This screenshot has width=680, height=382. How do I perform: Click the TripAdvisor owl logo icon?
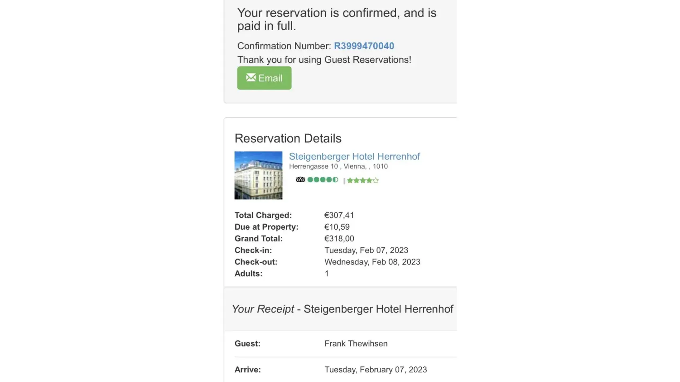pos(300,180)
